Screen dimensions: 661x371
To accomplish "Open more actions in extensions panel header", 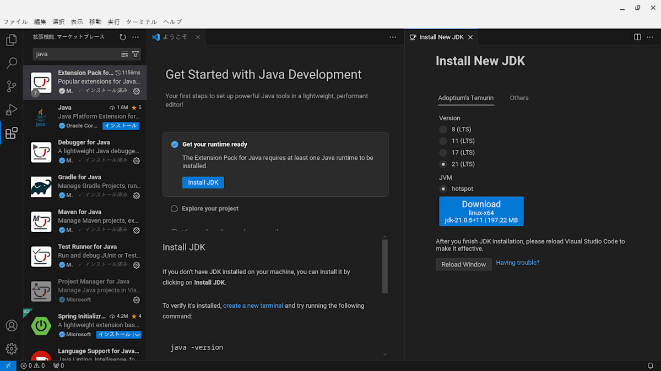I will pos(136,37).
